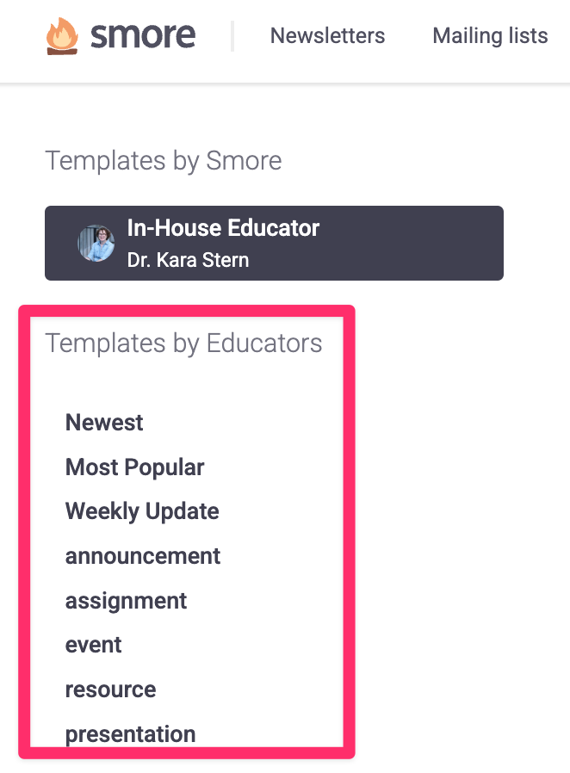Filter templates by Most Popular
The height and width of the screenshot is (773, 570).
point(134,467)
